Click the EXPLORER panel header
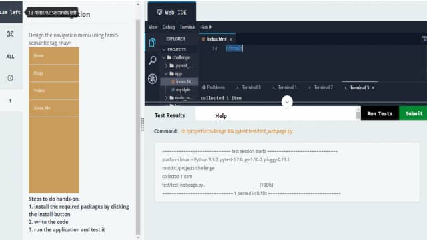The width and height of the screenshot is (427, 240). point(175,39)
